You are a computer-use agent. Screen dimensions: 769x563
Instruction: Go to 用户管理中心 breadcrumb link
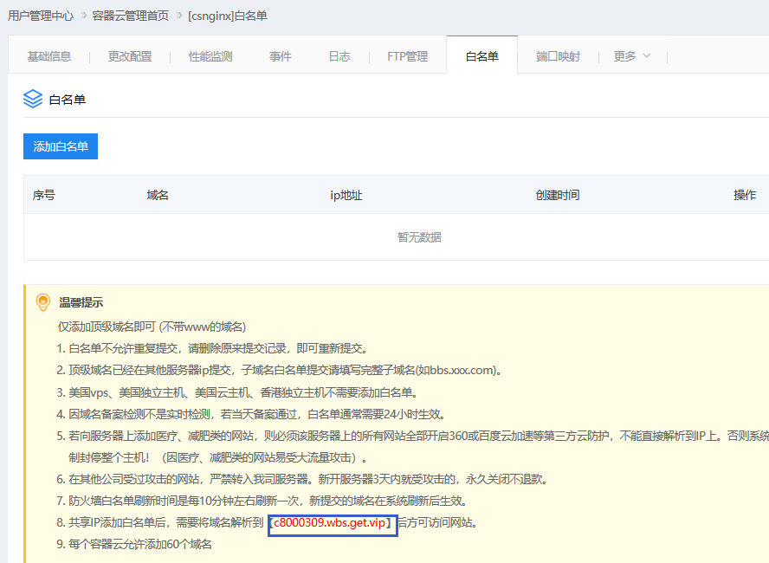pyautogui.click(x=40, y=16)
